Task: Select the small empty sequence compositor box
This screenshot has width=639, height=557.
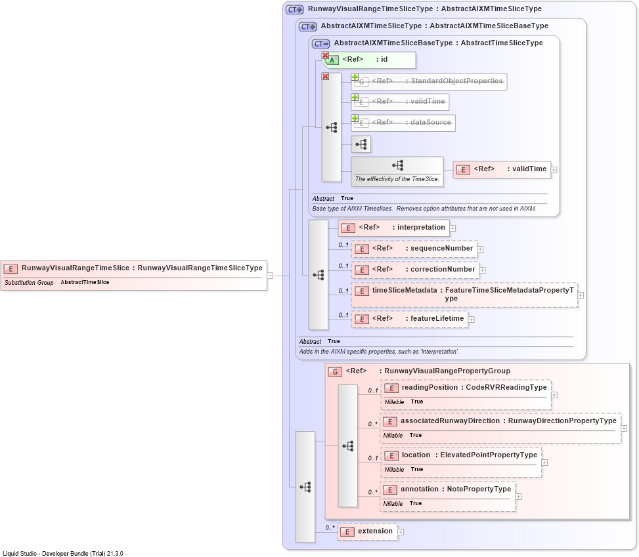Action: 361,144
